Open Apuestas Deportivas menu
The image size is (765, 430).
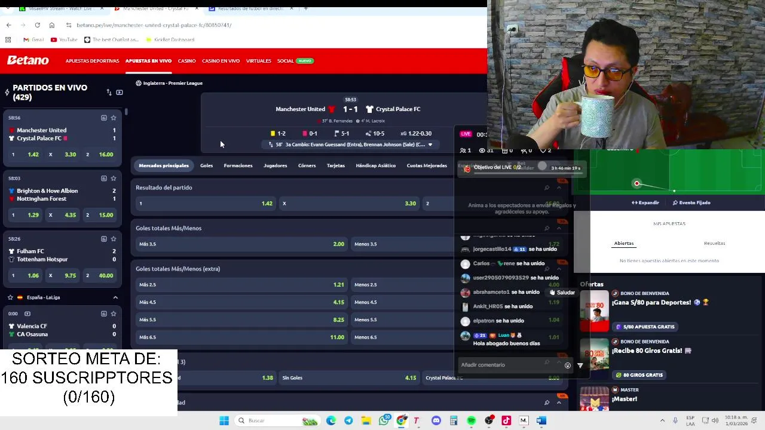click(92, 61)
